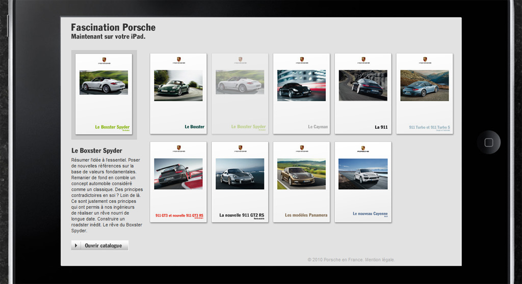
Task: Click the green Boxster car photo
Action: tap(178, 86)
